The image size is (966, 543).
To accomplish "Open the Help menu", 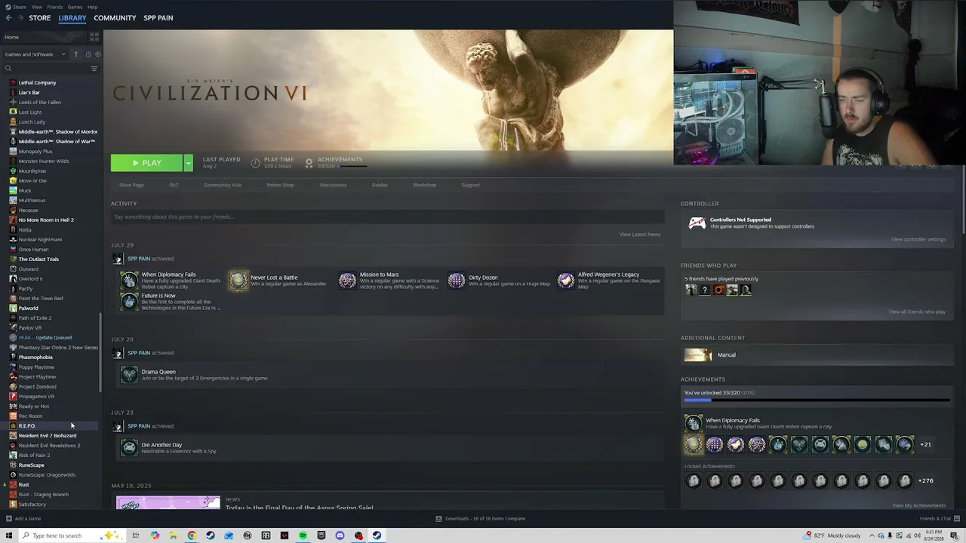I will [x=92, y=7].
